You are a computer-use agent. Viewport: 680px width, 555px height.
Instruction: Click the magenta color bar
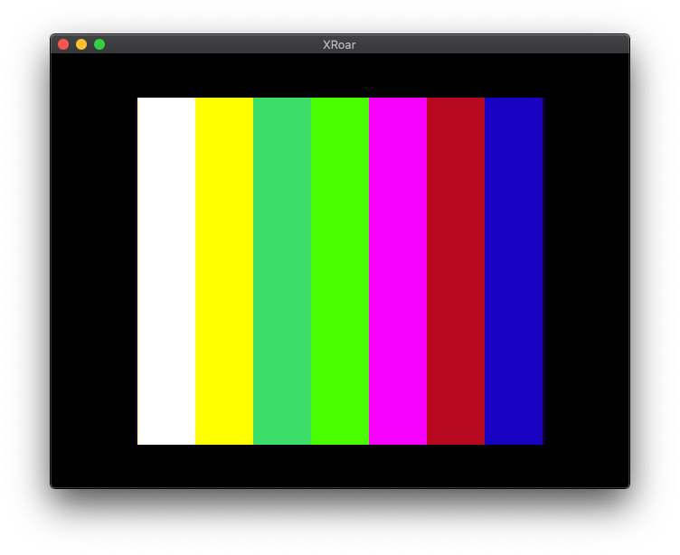point(398,271)
